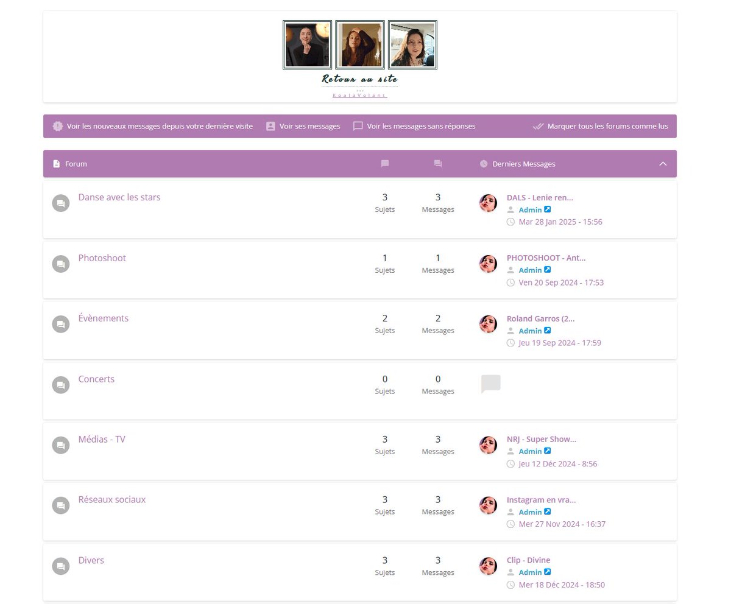The image size is (731, 604).
Task: Open the Admin profile in the Danse avec les stars row
Action: pyautogui.click(x=530, y=209)
